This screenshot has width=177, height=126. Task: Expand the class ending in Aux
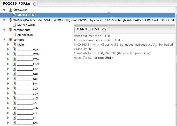tap(8, 49)
